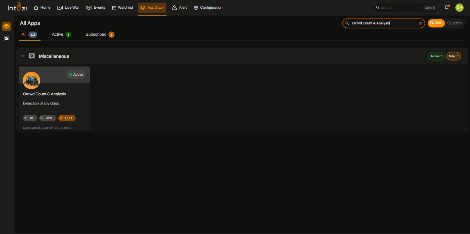Click the CPU chip on the card

coord(47,118)
